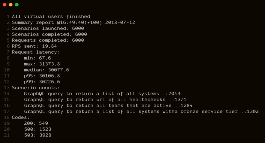Screen dimensions: 265x143
Task: Click the Summary report timestamp line
Action: (73, 22)
